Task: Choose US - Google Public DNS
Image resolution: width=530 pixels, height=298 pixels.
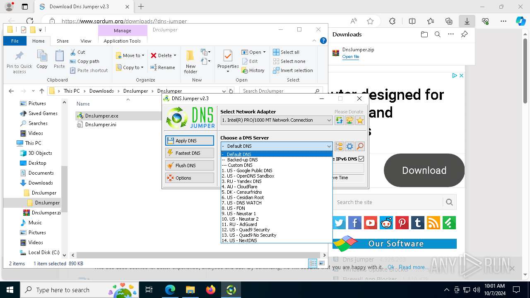Action: (x=277, y=171)
